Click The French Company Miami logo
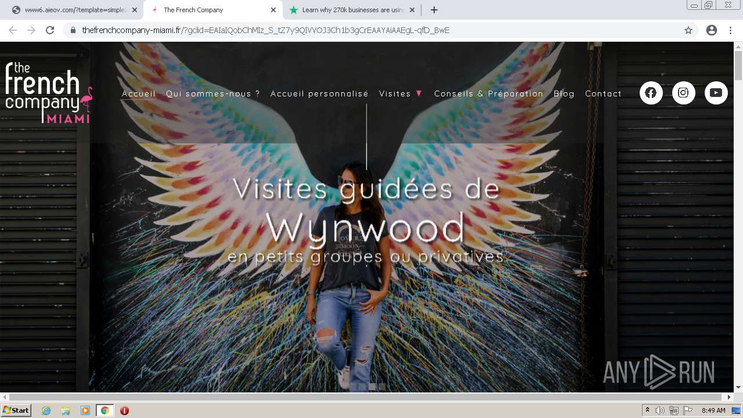Viewport: 743px width, 418px height. pos(49,93)
